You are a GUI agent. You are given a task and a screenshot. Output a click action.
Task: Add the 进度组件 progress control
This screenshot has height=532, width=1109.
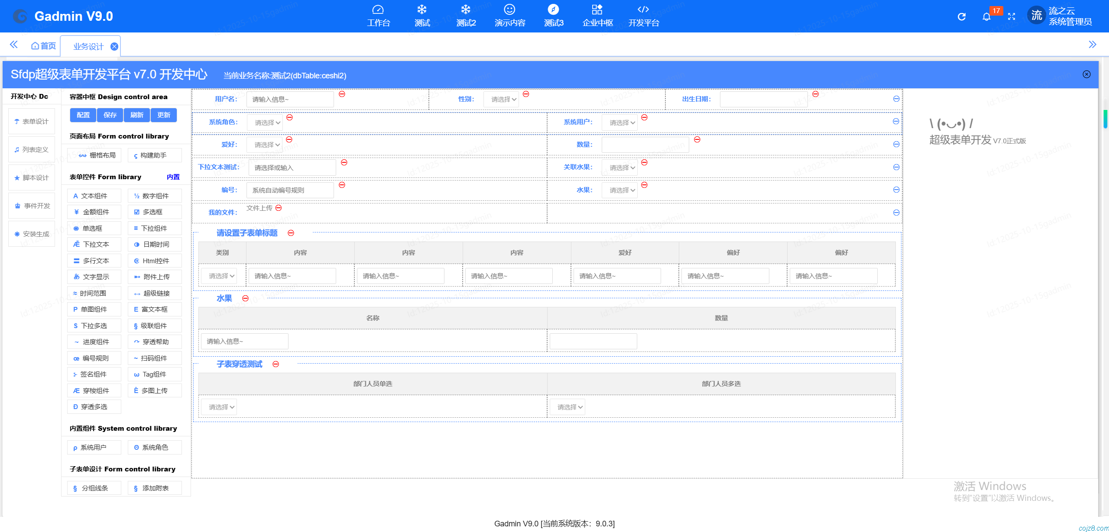94,342
